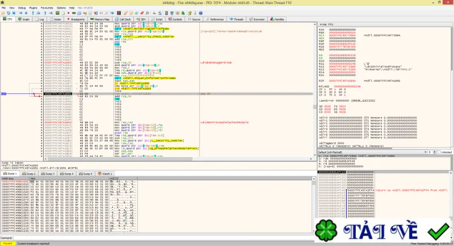The height and width of the screenshot is (246, 454).
Task: Click the Step Over toolbar icon
Action: [x=38, y=13]
